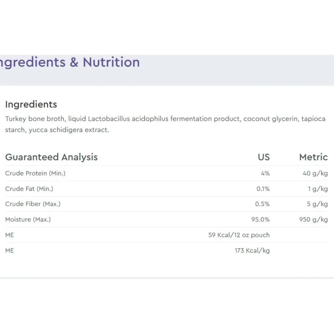The height and width of the screenshot is (334, 334).
Task: Select the first ME row label
Action: (10, 235)
